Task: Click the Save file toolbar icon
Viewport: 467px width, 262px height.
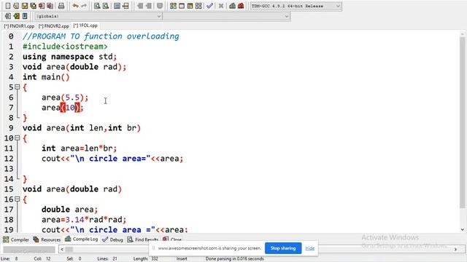Action: [25, 6]
